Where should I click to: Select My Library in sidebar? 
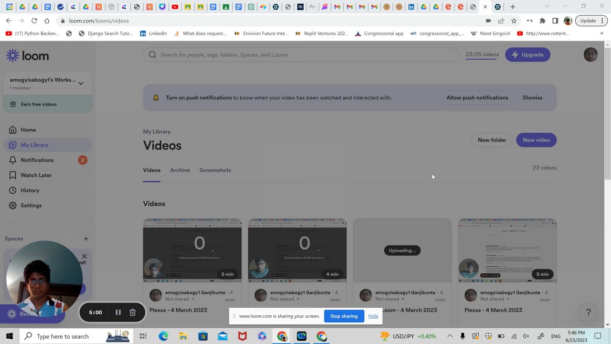[x=48, y=145]
